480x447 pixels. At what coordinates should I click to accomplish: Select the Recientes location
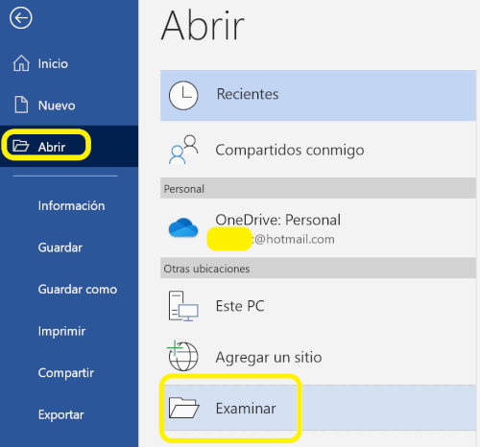pos(318,95)
